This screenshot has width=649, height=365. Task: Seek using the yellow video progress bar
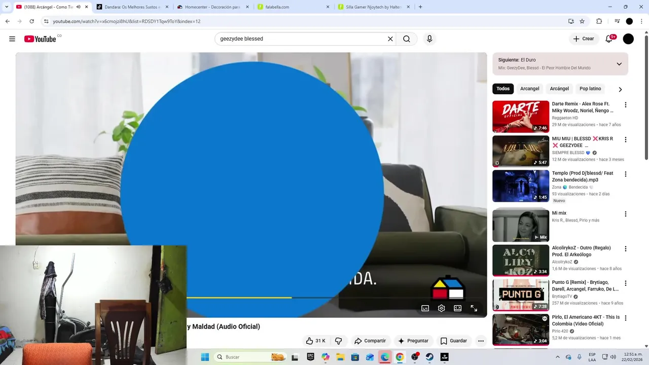pos(239,298)
